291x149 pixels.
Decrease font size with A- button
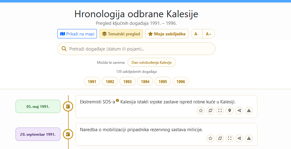coord(197,34)
